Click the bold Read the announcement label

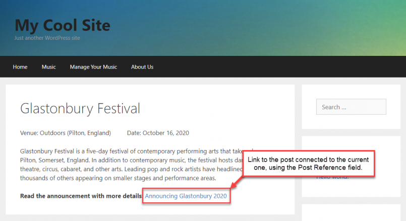81,196
